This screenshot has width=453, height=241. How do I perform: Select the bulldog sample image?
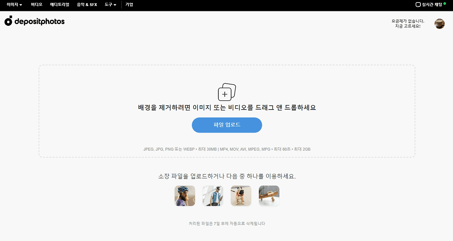241,196
